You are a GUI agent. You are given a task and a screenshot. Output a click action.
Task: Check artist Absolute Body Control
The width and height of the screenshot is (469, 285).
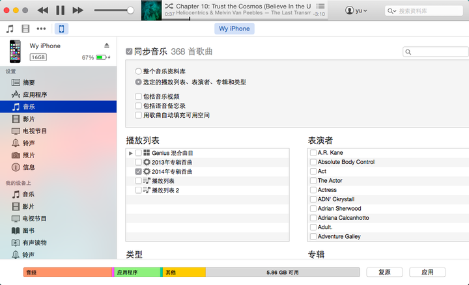[x=313, y=162]
